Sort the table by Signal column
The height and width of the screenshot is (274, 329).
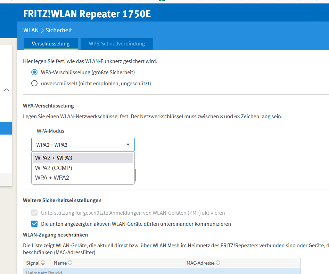(35, 263)
